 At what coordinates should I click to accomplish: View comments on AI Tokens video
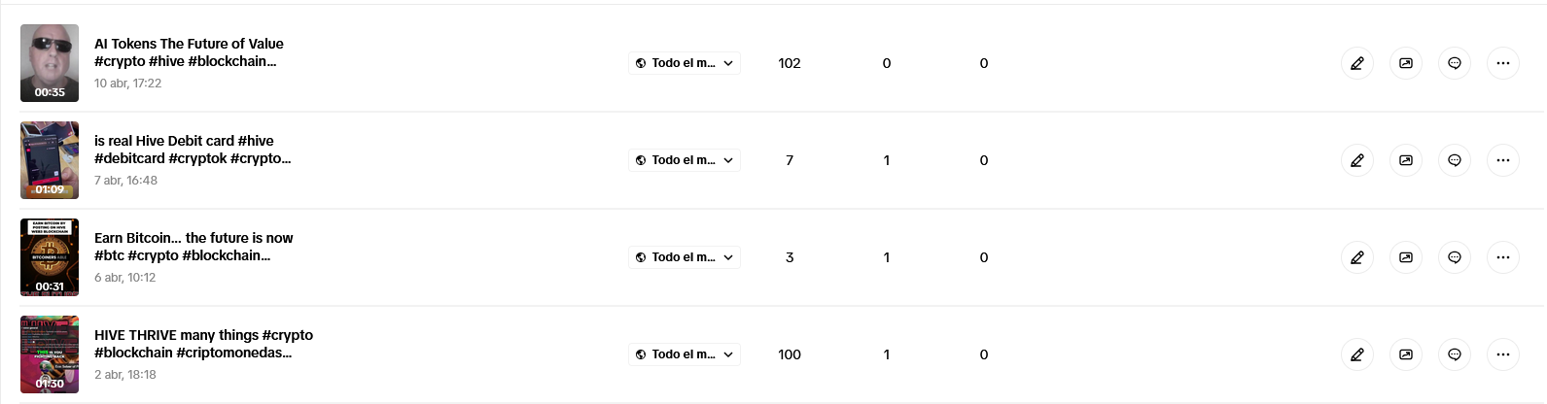point(1455,63)
